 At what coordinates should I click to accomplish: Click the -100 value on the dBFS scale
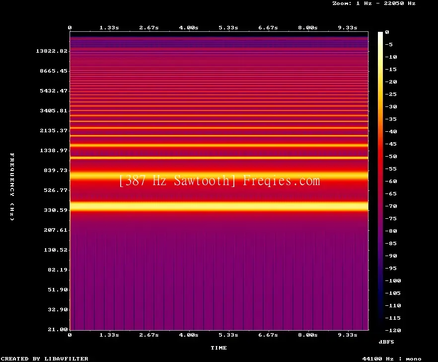(x=393, y=280)
